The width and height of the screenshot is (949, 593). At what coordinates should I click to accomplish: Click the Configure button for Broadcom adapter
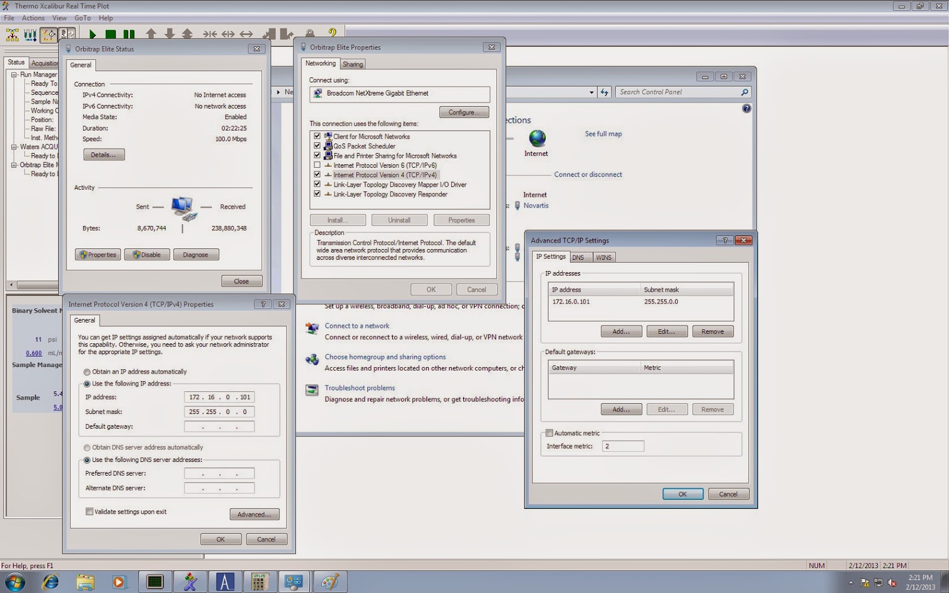[x=464, y=112]
